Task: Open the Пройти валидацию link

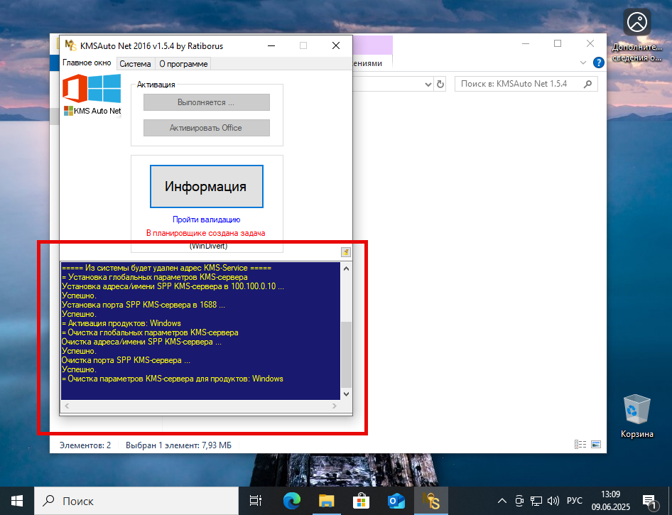Action: pos(206,219)
